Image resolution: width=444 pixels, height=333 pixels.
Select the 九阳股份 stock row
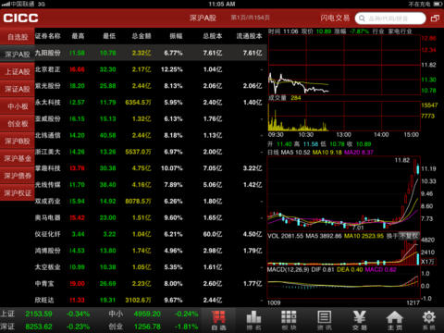[151, 53]
